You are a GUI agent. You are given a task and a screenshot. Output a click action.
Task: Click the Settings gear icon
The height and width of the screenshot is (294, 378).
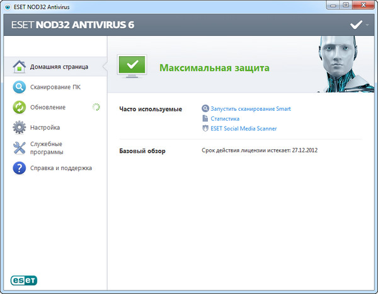click(20, 128)
